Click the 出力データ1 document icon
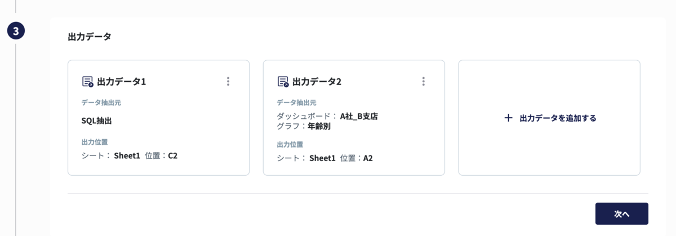 click(x=87, y=82)
